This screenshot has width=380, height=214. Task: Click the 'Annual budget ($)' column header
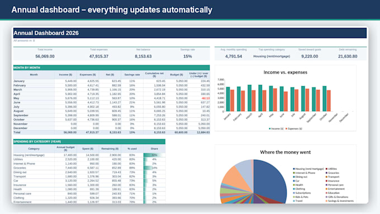pyautogui.click(x=65, y=149)
